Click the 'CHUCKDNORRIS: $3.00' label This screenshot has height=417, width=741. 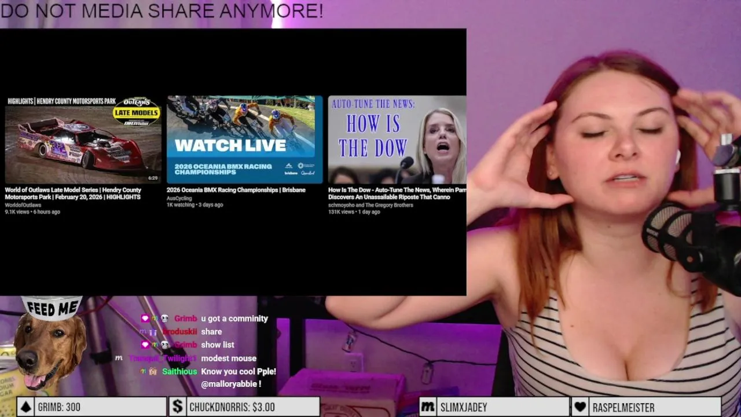coord(232,407)
